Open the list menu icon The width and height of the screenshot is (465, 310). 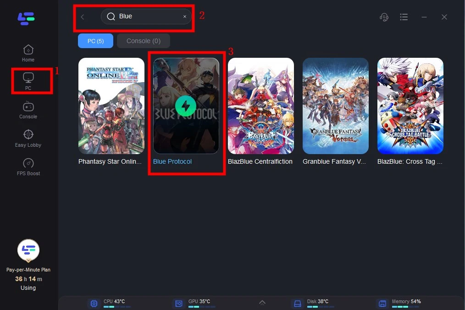coord(404,17)
